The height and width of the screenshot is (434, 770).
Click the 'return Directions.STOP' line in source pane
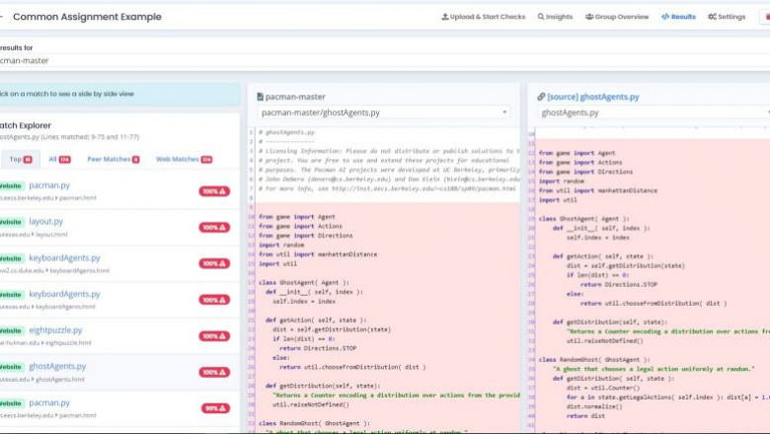pos(619,284)
